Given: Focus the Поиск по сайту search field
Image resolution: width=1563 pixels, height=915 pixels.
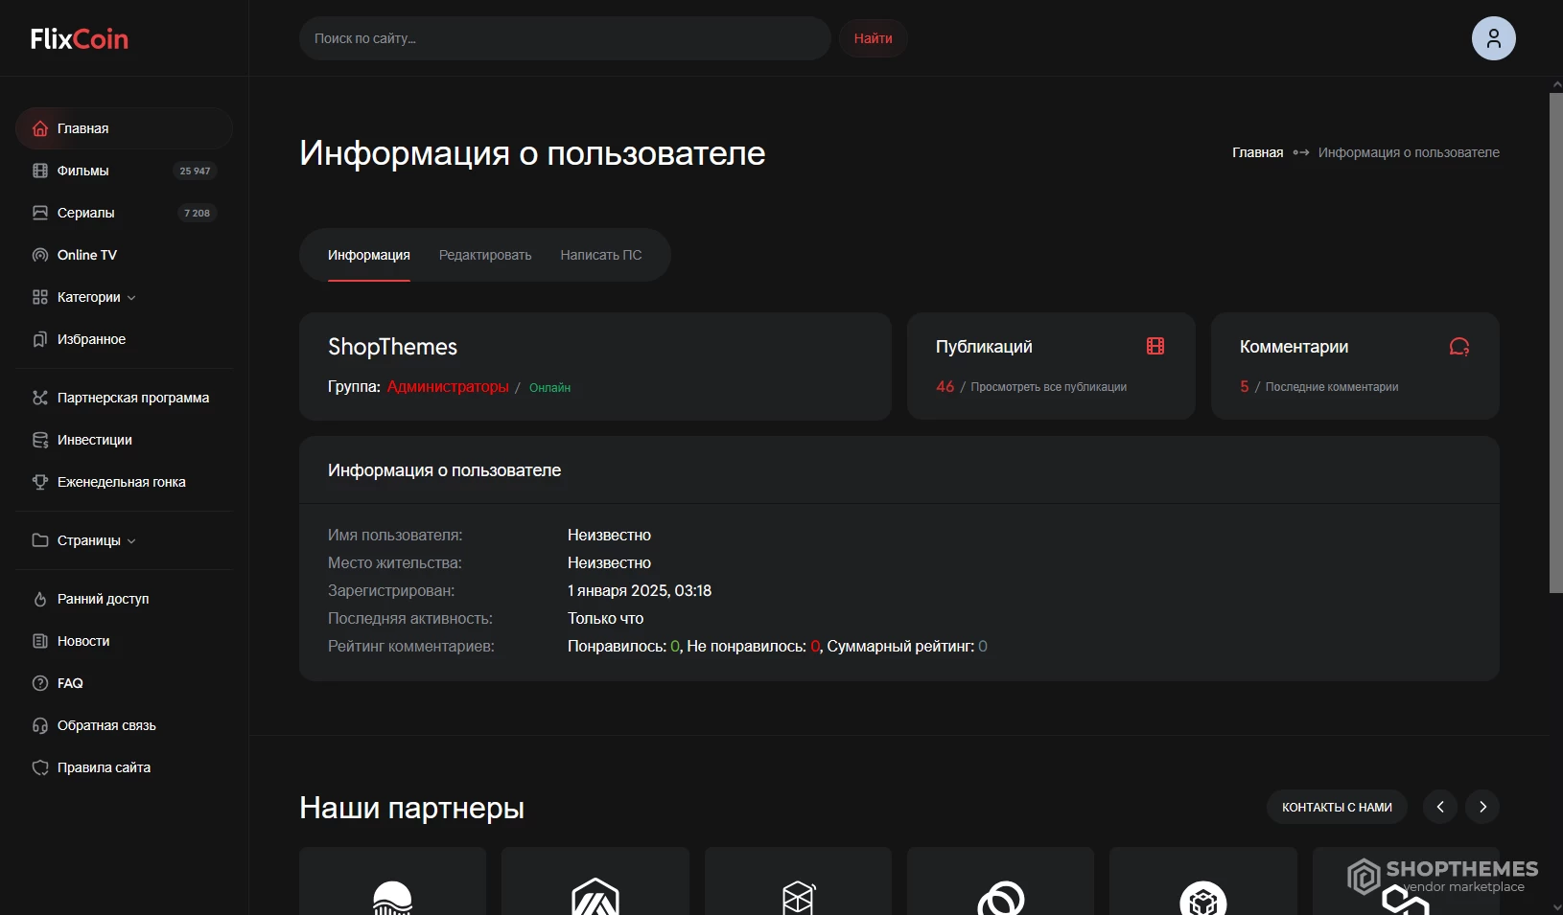Looking at the screenshot, I should pyautogui.click(x=565, y=38).
